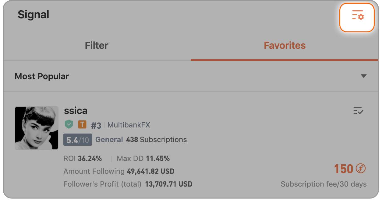This screenshot has height=200, width=382.
Task: Click the Signal panel heading
Action: point(34,15)
